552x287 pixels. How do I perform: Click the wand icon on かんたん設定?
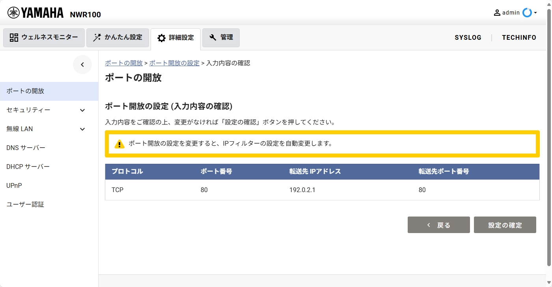[x=96, y=37]
